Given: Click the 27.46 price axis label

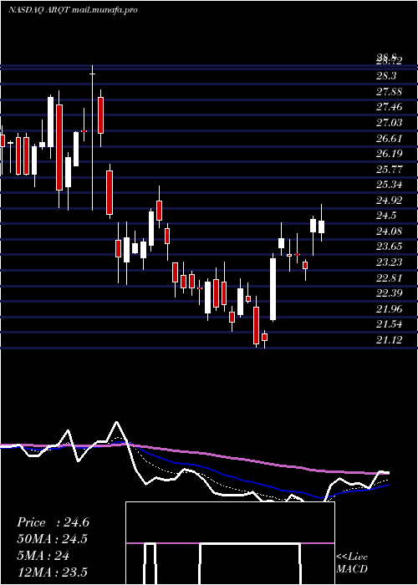Looking at the screenshot, I should [x=389, y=108].
